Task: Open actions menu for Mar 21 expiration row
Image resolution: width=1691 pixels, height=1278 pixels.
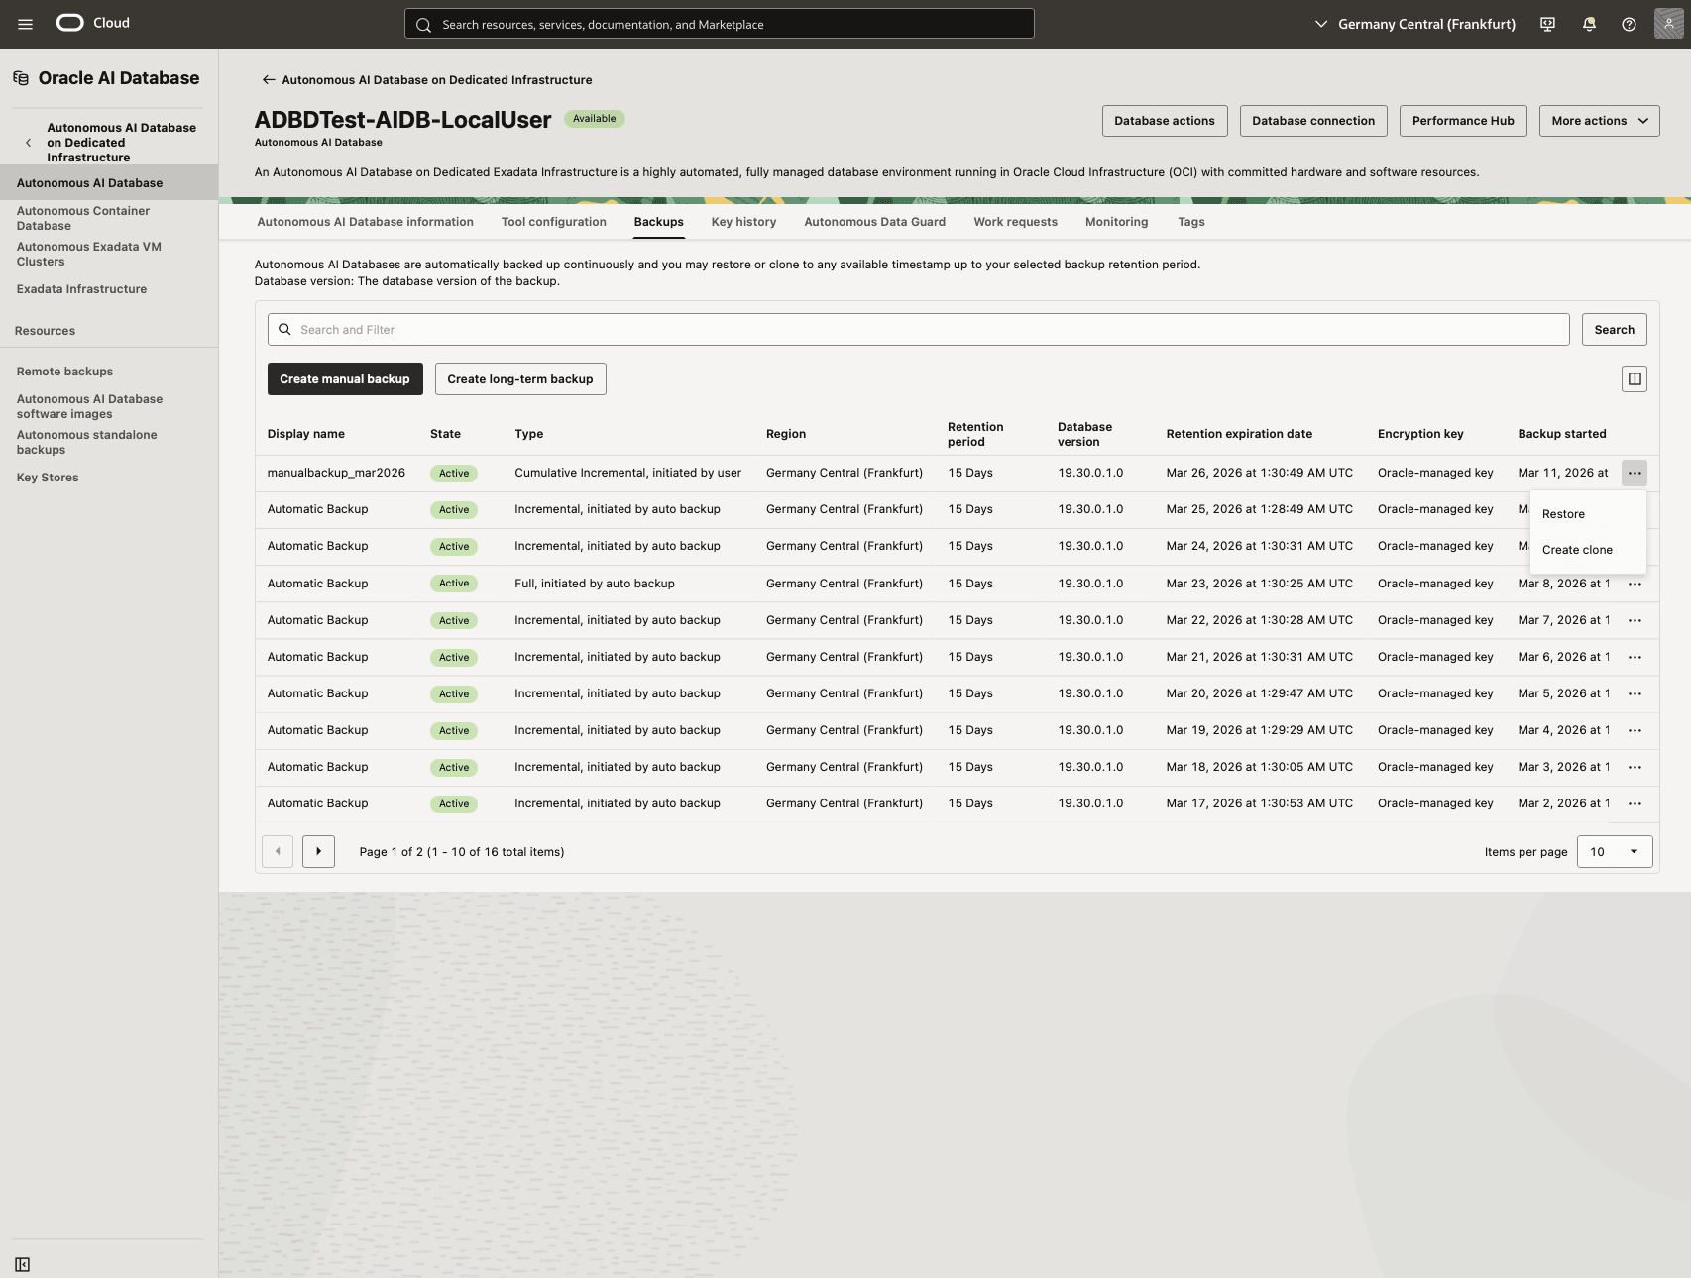Action: tap(1635, 658)
